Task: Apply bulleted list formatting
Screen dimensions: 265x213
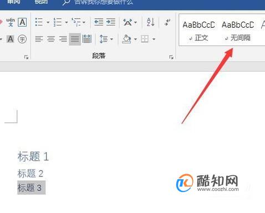Action: pyautogui.click(x=39, y=22)
